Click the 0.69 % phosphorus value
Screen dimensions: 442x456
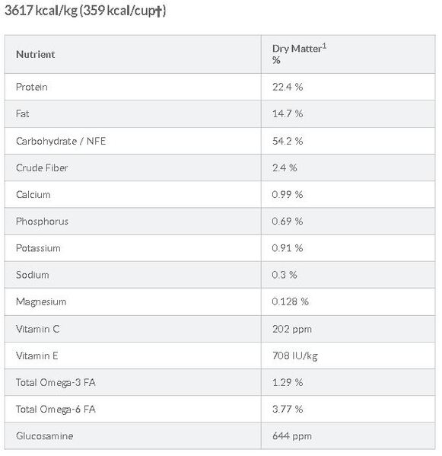(x=288, y=222)
